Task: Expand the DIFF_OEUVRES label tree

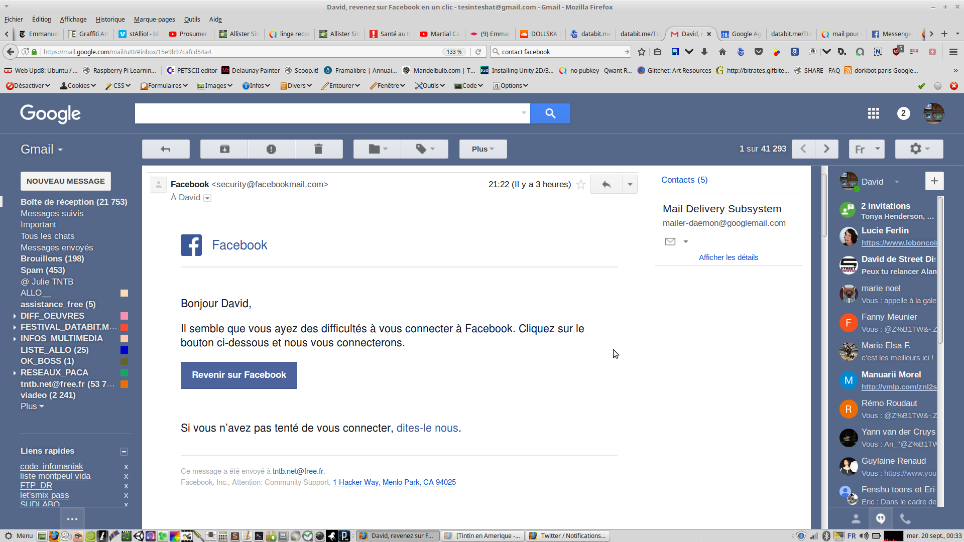Action: coord(15,316)
